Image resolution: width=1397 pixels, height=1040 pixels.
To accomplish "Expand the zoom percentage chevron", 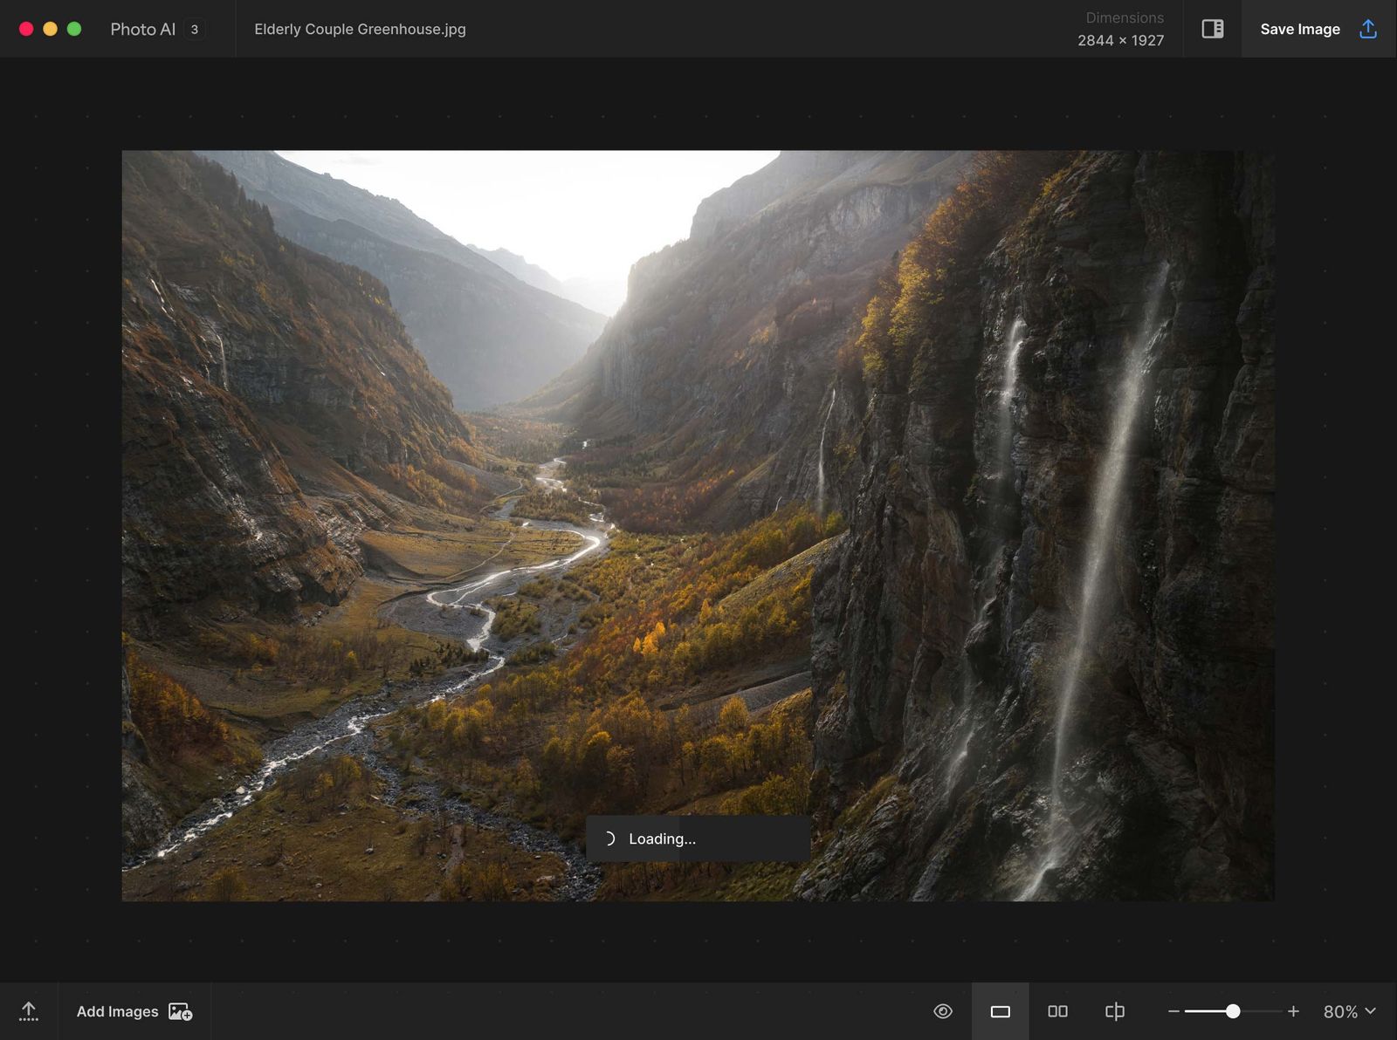I will tap(1371, 1012).
